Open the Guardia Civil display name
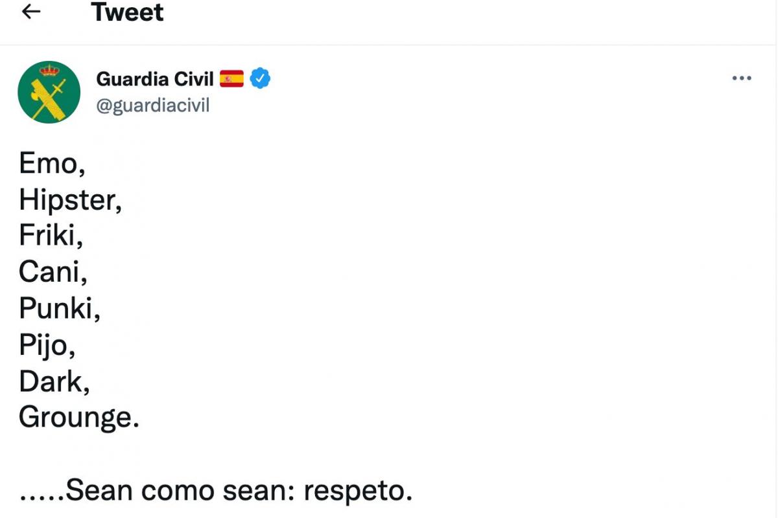 click(154, 79)
